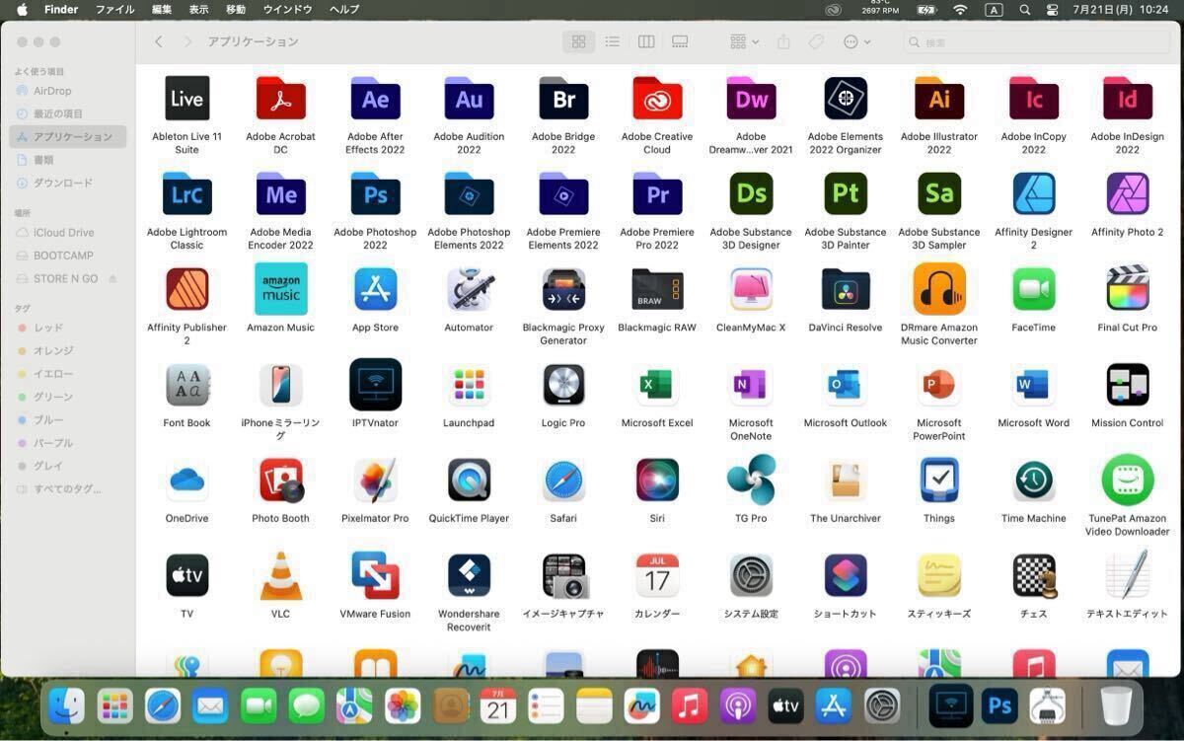Image resolution: width=1184 pixels, height=741 pixels.
Task: Click the search field in Finder toolbar
Action: (1036, 42)
